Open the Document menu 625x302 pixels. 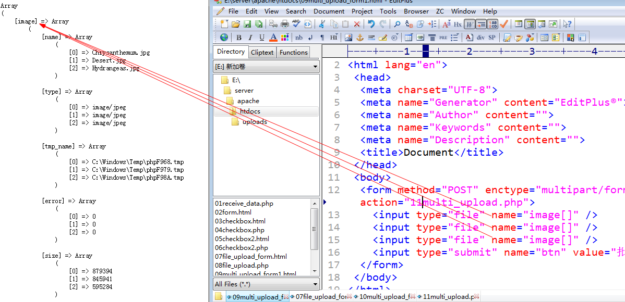[x=329, y=11]
